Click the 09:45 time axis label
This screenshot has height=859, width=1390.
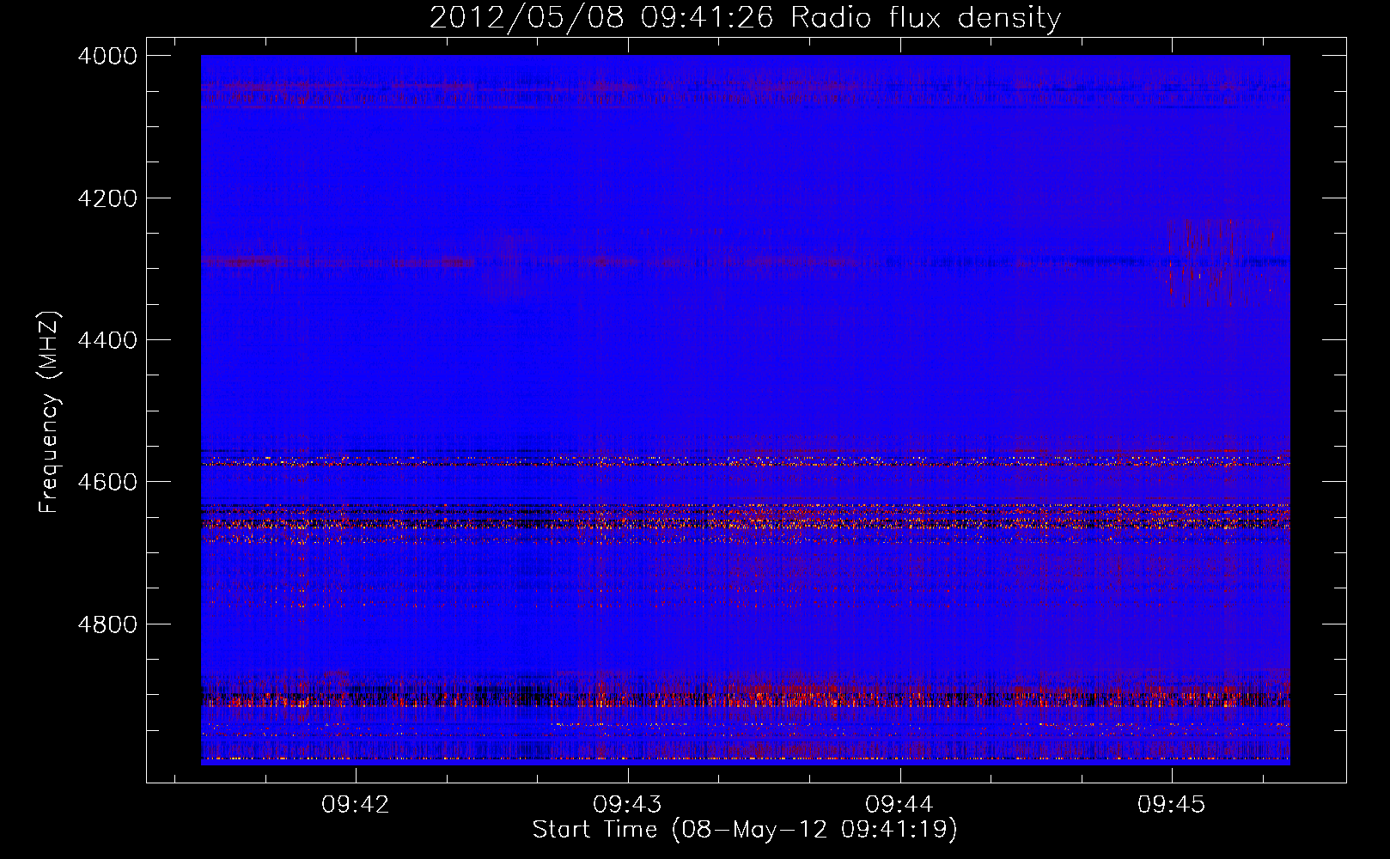pyautogui.click(x=1172, y=804)
